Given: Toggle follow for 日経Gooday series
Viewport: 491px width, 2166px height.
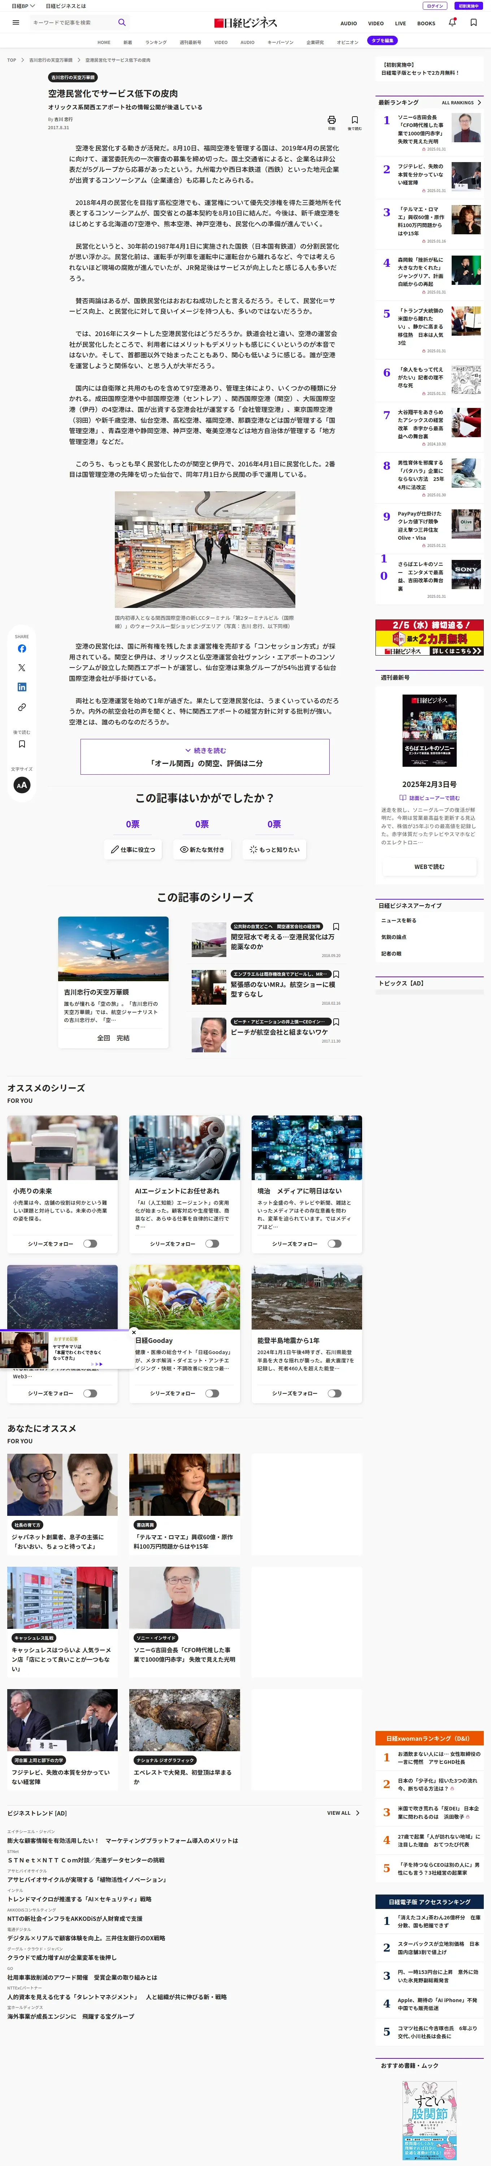Looking at the screenshot, I should tap(212, 1392).
